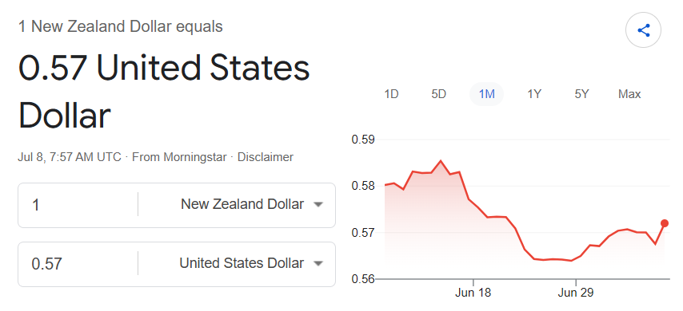
Task: Click the amount field containing 1
Action: [x=78, y=205]
